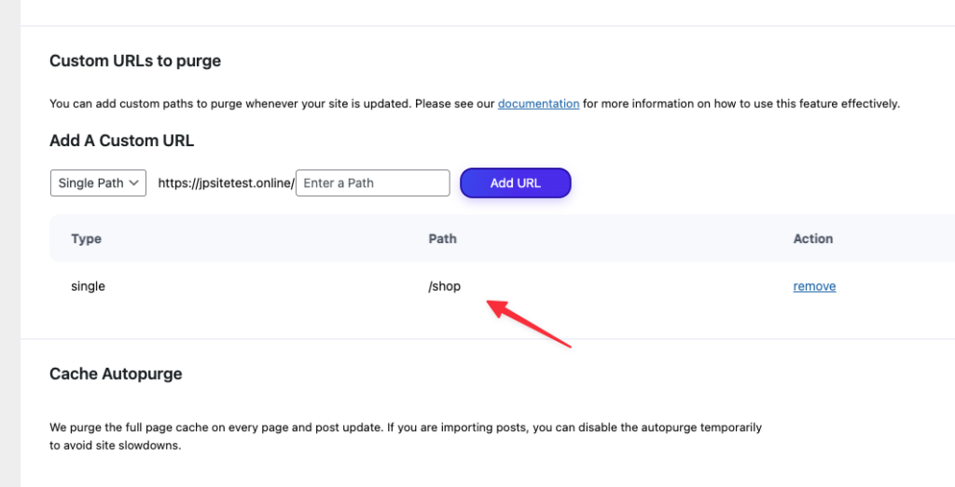Click the 'Cache Autopurge' section heading
The width and height of the screenshot is (955, 487).
116,373
